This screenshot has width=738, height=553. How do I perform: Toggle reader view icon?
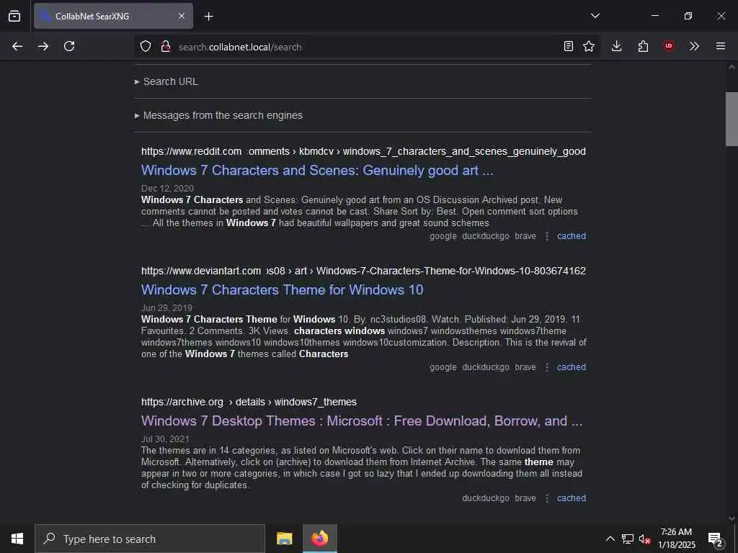569,46
